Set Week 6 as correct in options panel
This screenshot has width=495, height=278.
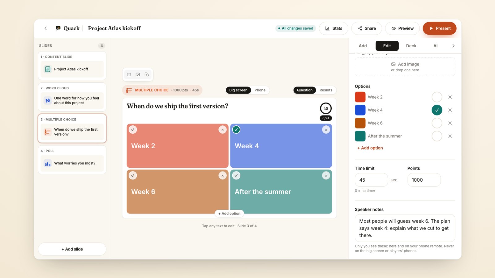point(437,123)
